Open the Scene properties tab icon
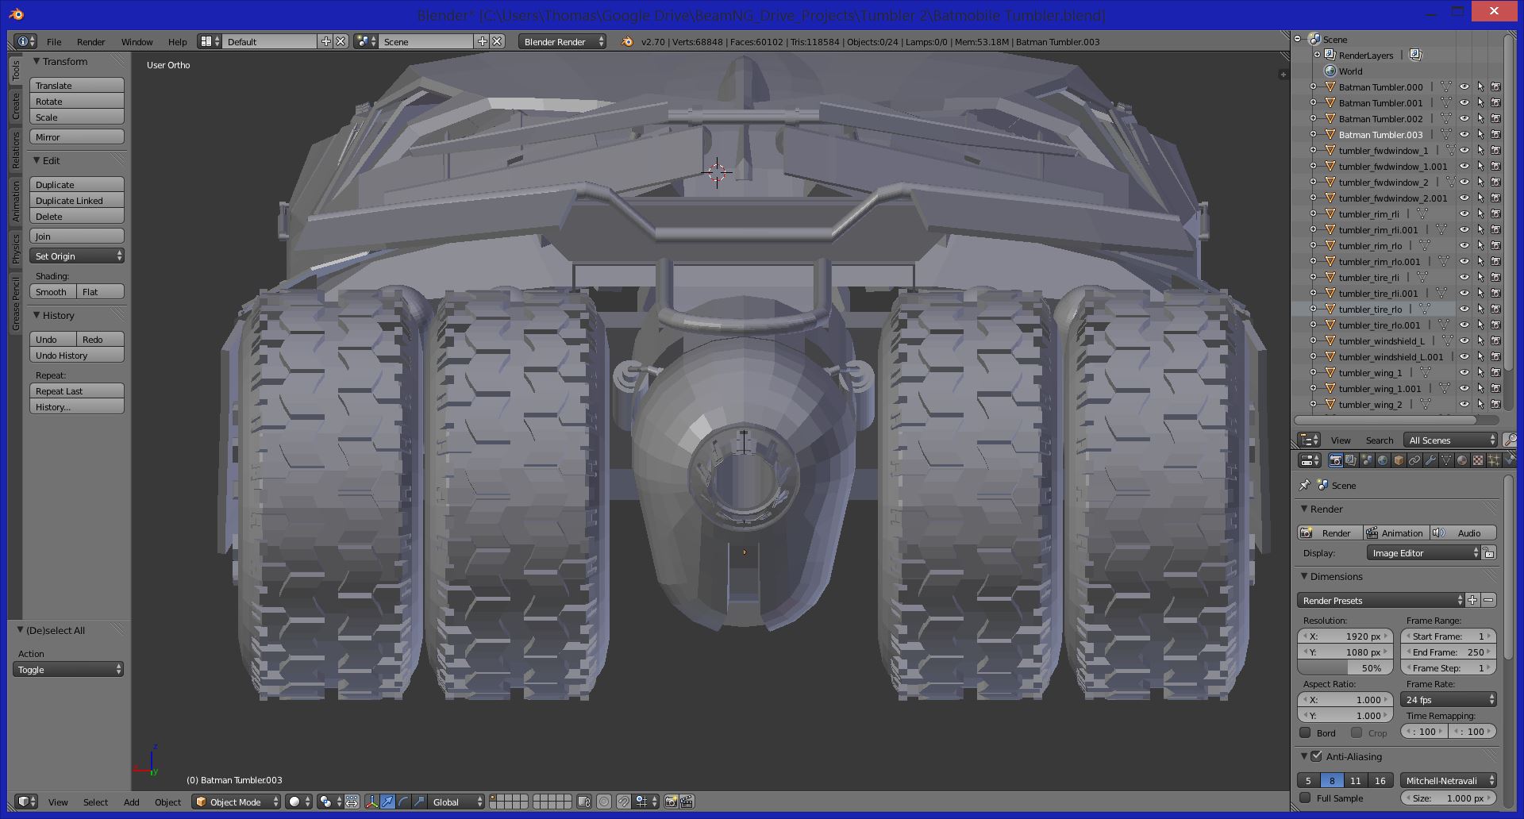The width and height of the screenshot is (1524, 819). coord(1367,460)
